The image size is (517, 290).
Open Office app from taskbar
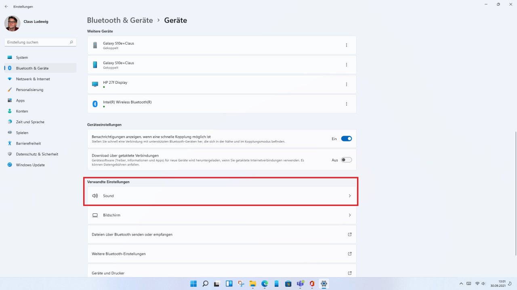pos(312,284)
